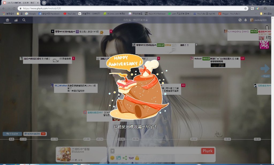274x165 pixels.
Task: Click the round icon left of the bell
Action: [240, 20]
